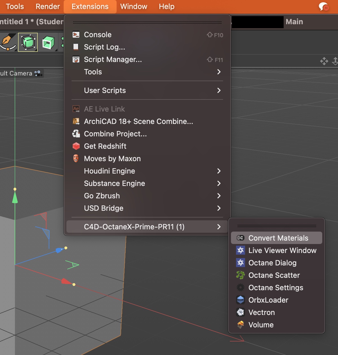The image size is (338, 355).
Task: Click the Script Manager icon
Action: [76, 59]
